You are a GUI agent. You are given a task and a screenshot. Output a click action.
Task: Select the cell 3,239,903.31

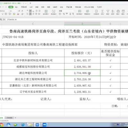(x=82, y=92)
